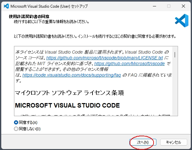Click the VS Code icon in title bar

5,6
